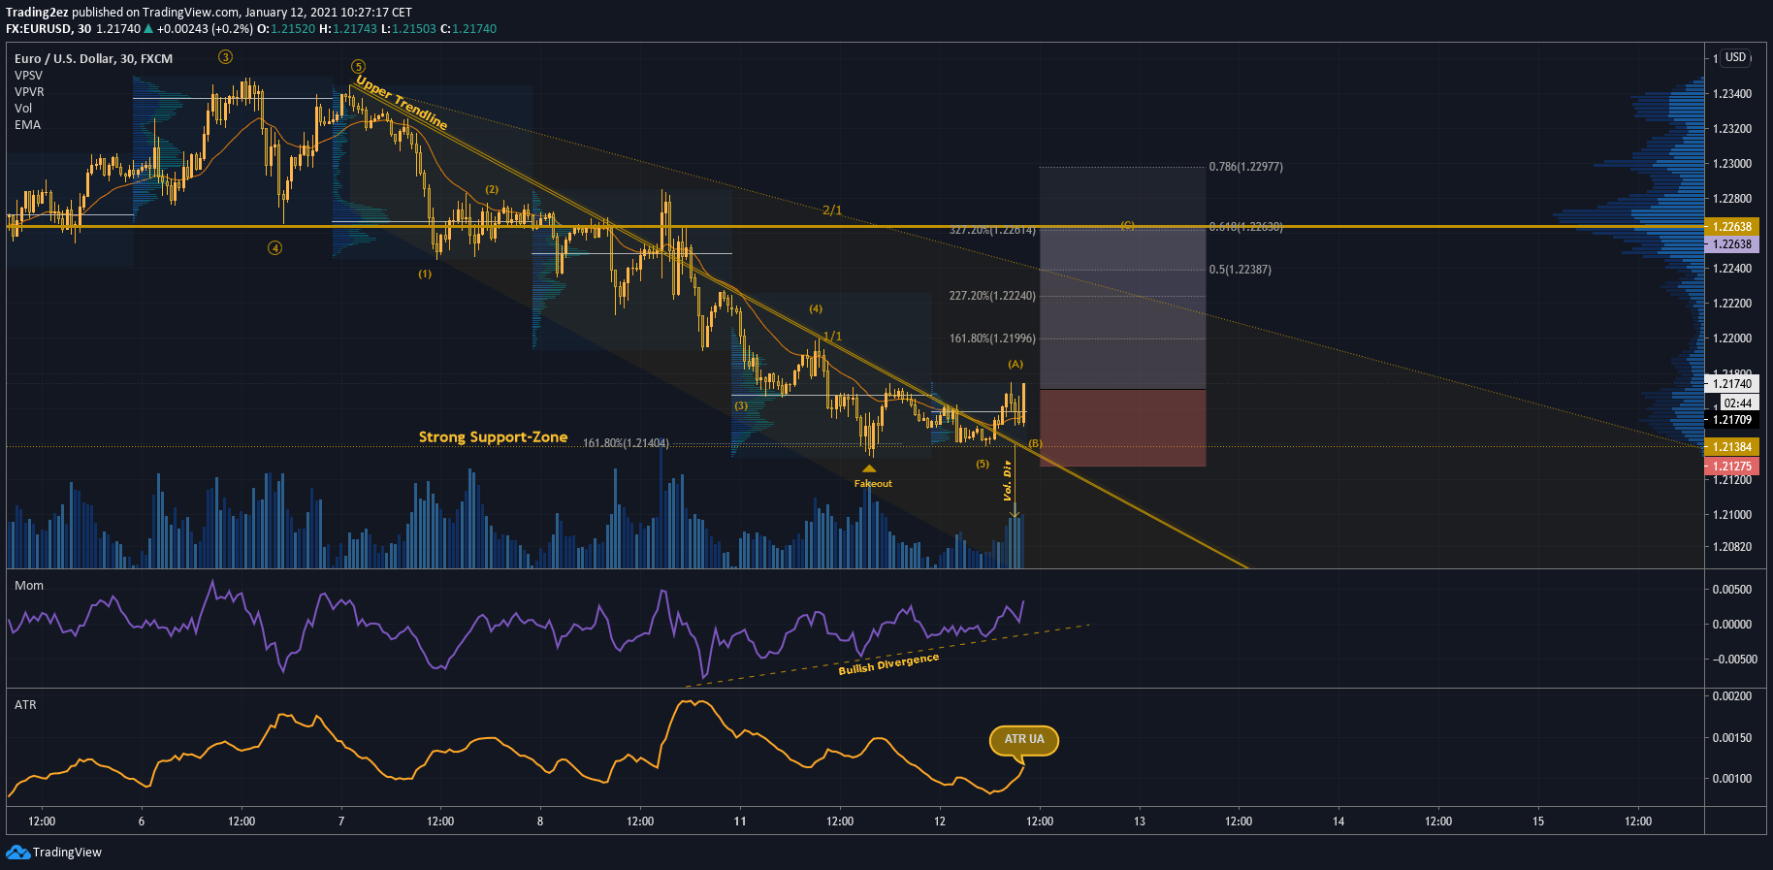This screenshot has width=1773, height=870.
Task: Click the 0.00100 ATR axis value
Action: [1732, 779]
